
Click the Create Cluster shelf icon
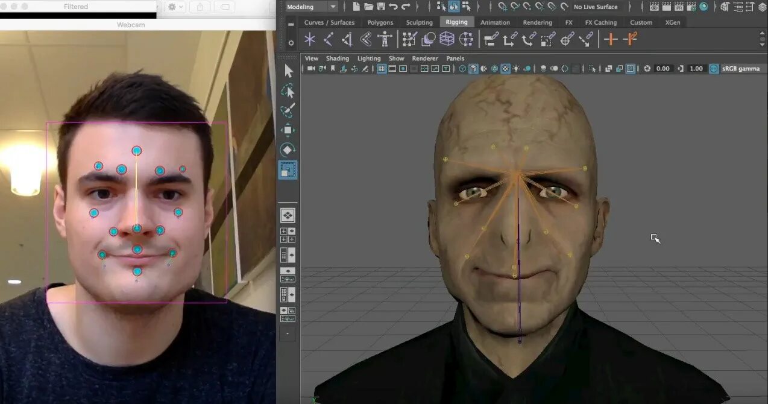(466, 40)
